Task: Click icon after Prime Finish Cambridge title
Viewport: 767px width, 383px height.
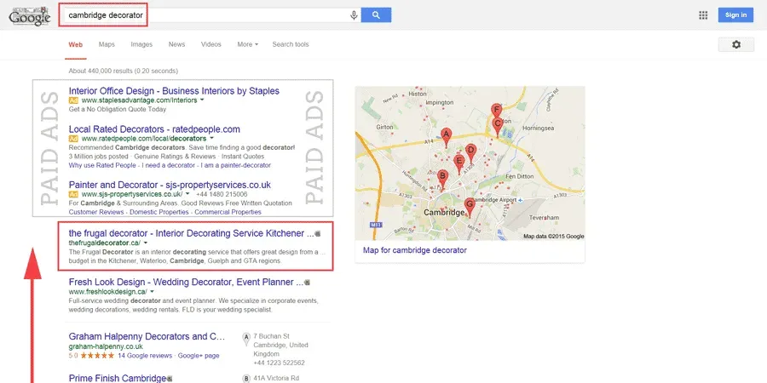Action: (x=170, y=379)
